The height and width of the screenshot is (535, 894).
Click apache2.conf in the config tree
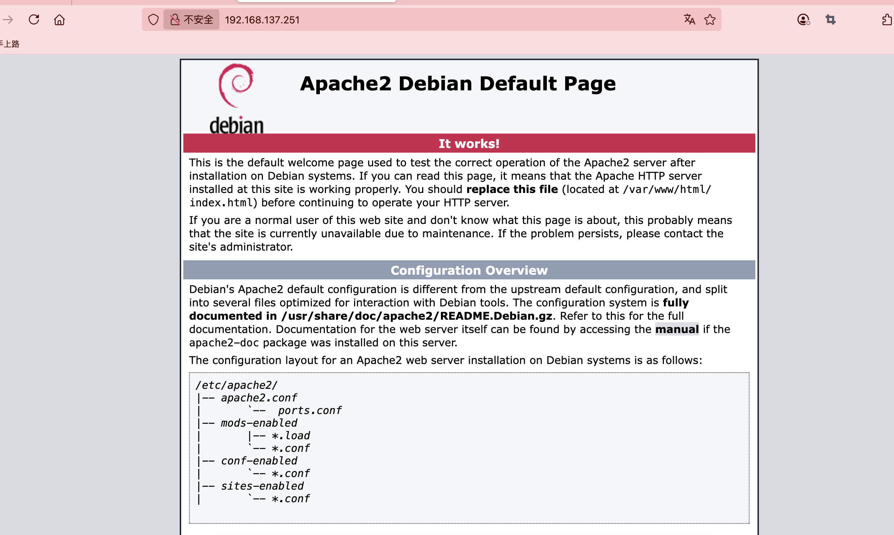pos(259,397)
